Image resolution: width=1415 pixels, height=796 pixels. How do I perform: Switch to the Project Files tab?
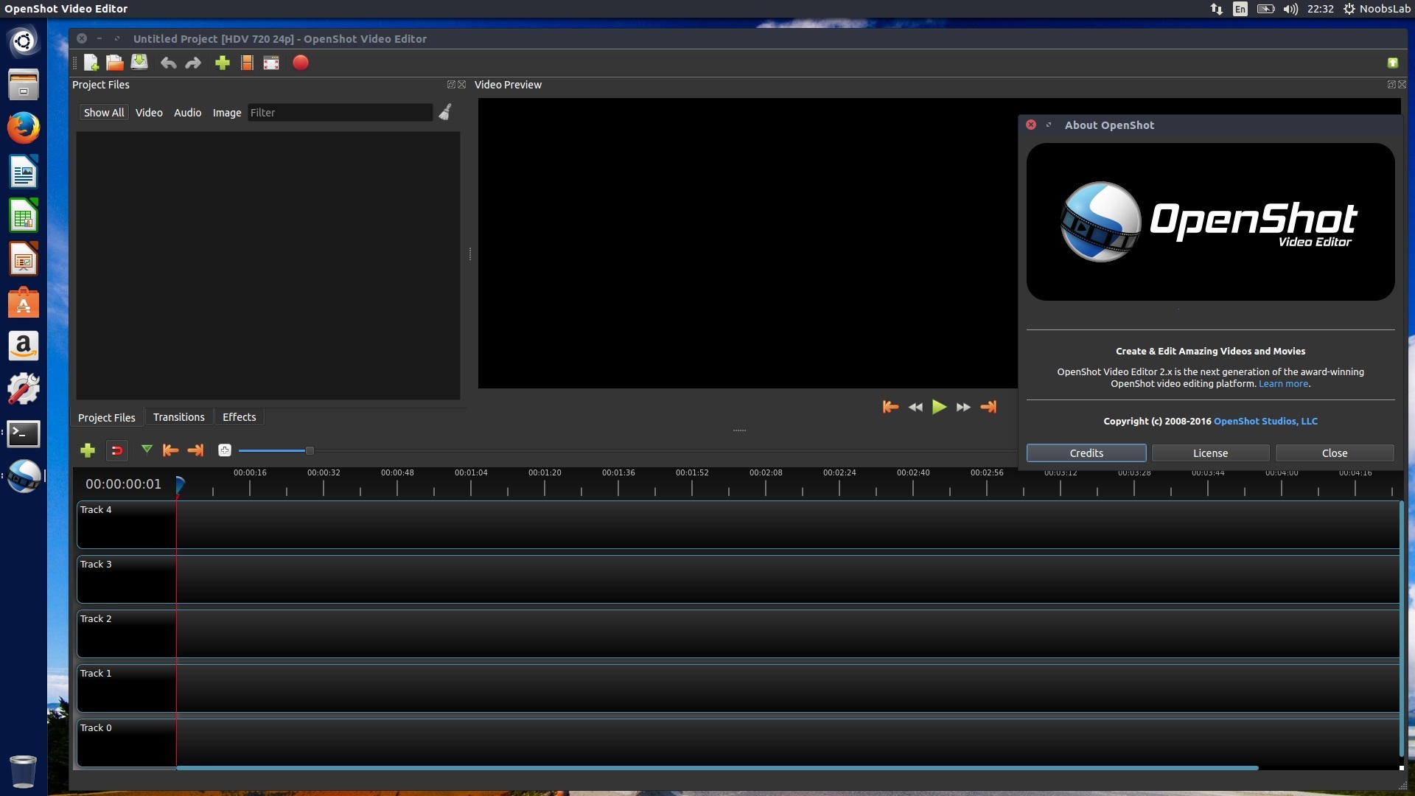107,417
